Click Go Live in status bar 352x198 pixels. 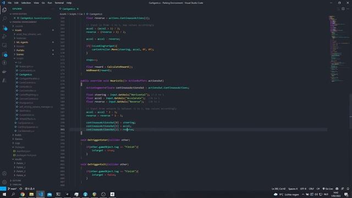pos(328,189)
